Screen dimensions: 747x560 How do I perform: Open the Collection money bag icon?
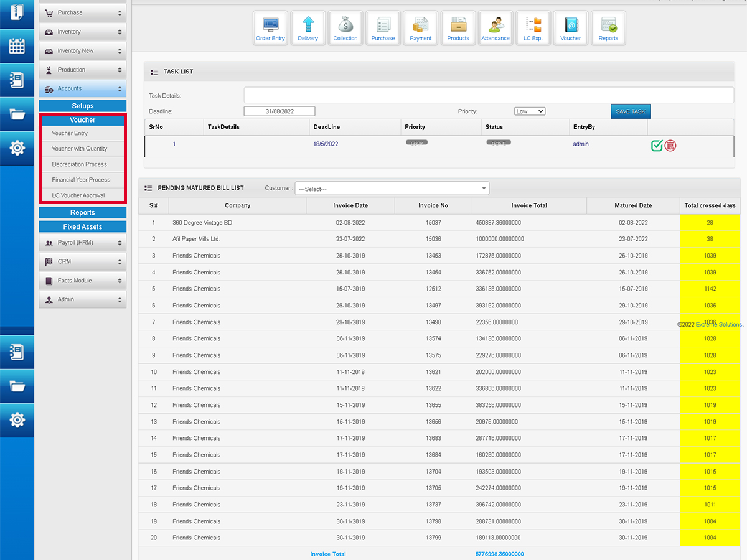(x=345, y=28)
